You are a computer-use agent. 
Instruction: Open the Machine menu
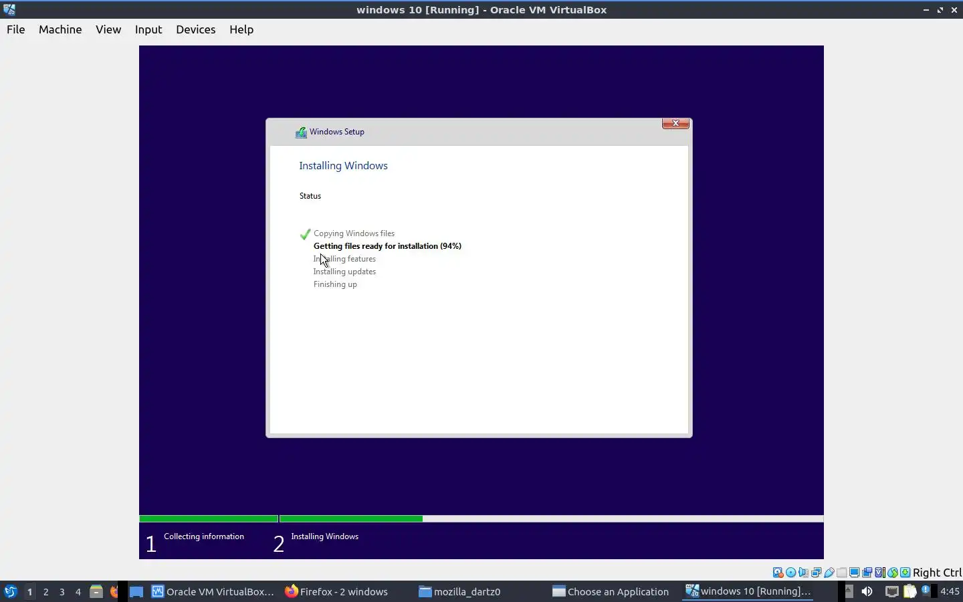click(60, 29)
